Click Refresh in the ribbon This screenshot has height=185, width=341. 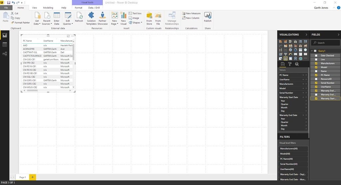[x=79, y=17]
